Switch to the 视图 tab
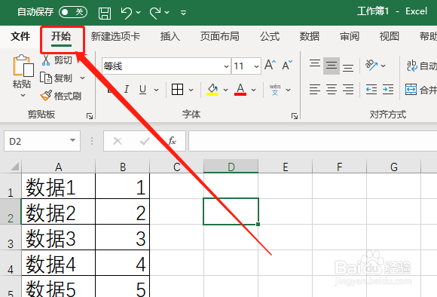 [389, 36]
